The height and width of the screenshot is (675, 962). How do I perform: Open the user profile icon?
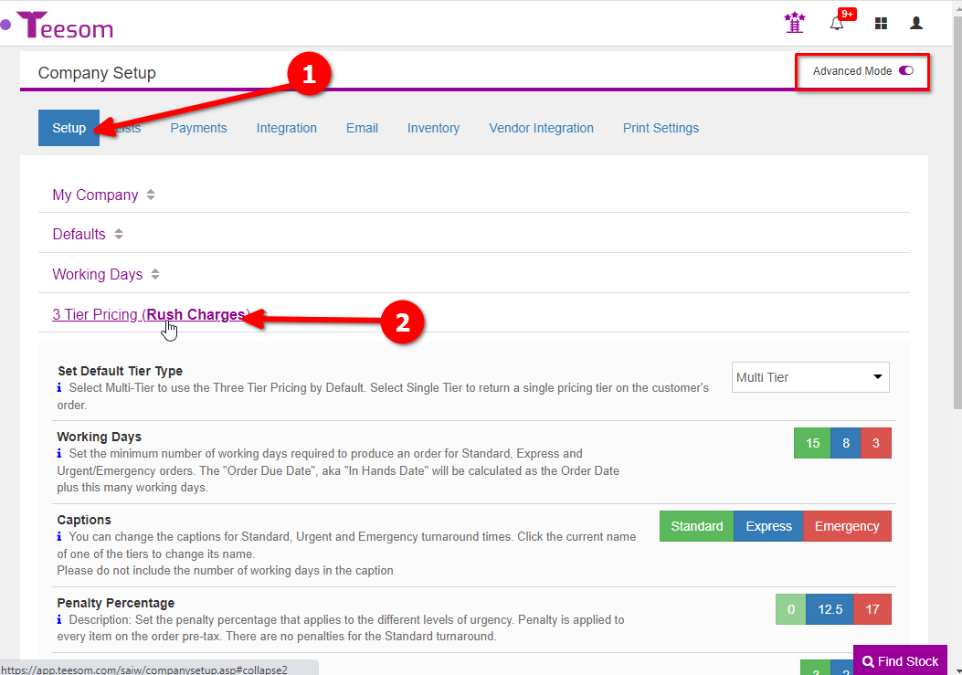point(916,24)
